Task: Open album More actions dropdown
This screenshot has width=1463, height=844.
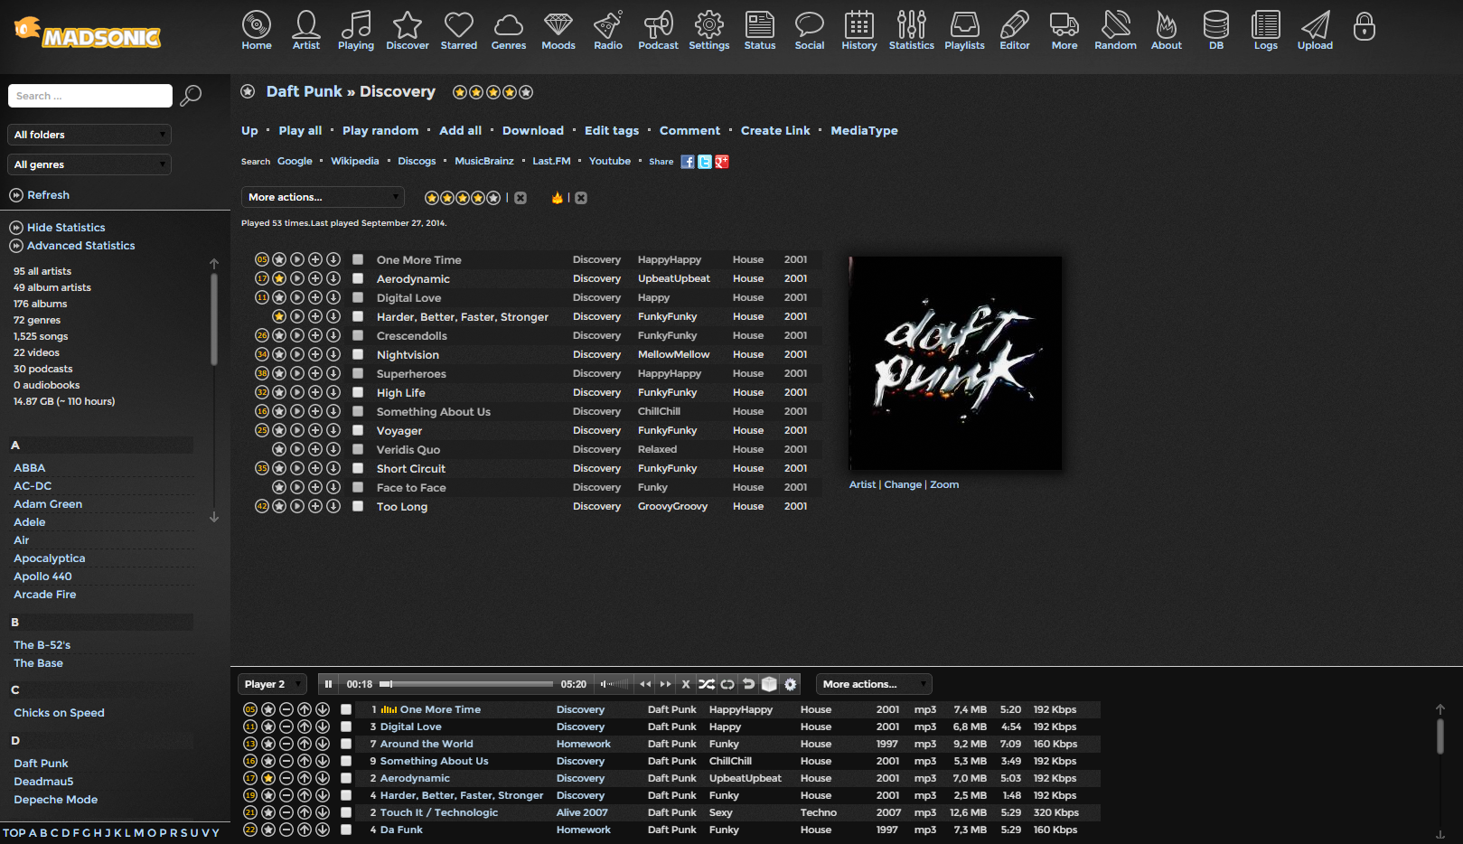Action: (323, 197)
